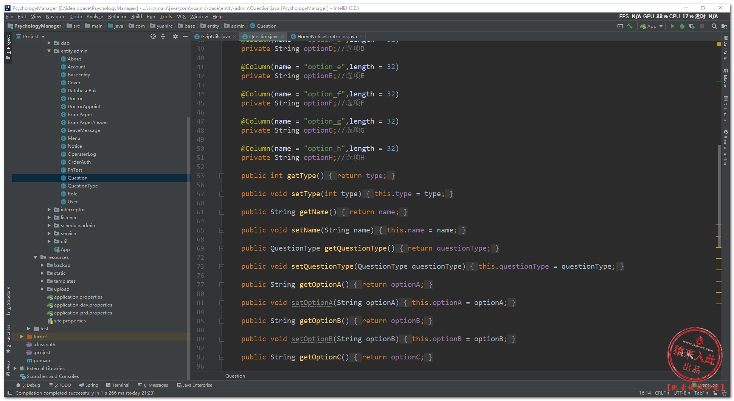Toggle code folding for the getType method
The image size is (734, 401).
(x=222, y=176)
